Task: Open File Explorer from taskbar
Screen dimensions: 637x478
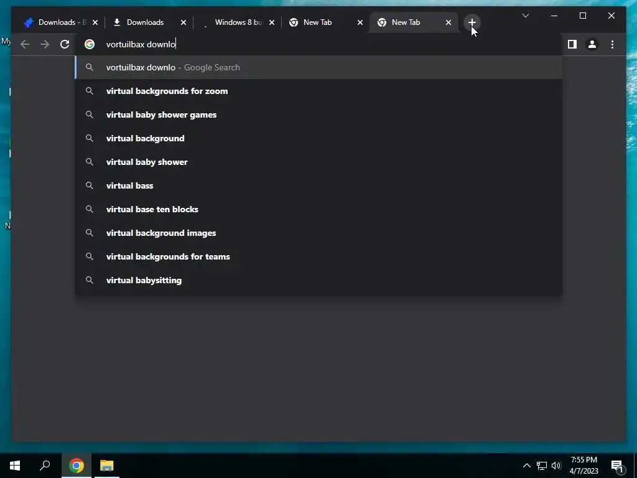Action: pyautogui.click(x=107, y=466)
